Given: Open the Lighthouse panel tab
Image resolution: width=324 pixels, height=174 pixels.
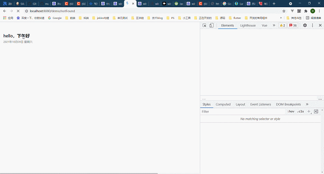Looking at the screenshot, I should (248, 25).
